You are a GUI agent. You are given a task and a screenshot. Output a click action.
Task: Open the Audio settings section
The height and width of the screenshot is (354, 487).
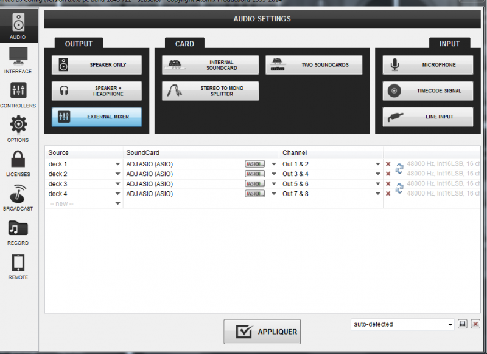click(18, 26)
